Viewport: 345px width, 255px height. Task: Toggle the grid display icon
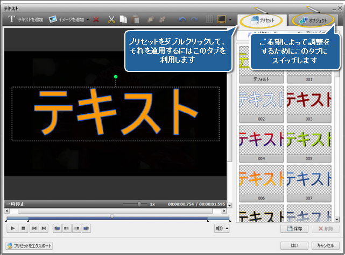[x=209, y=20]
